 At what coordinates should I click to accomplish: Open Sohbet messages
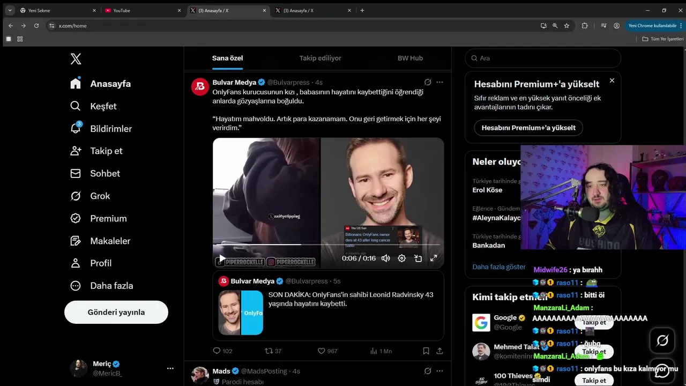(x=95, y=173)
